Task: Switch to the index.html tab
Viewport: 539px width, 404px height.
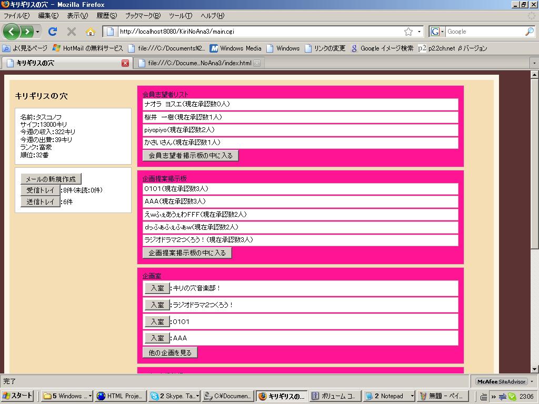Action: click(x=199, y=63)
